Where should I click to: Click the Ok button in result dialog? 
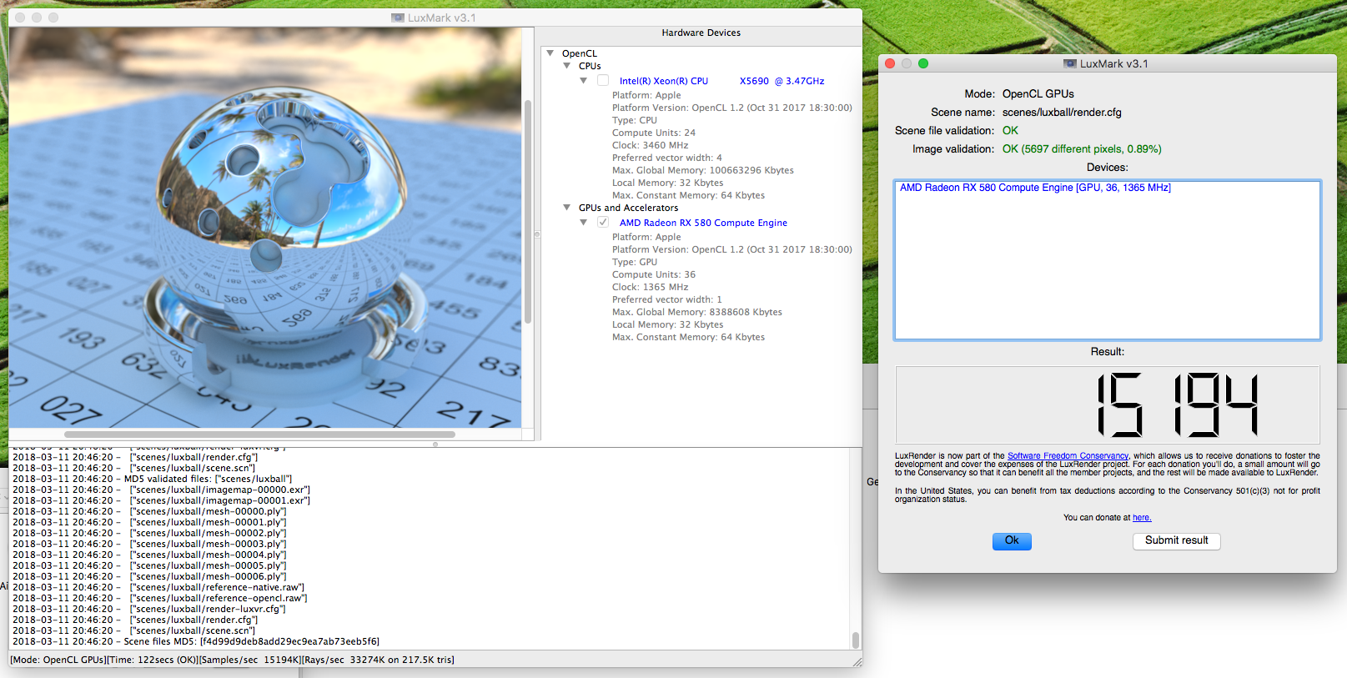coord(1012,541)
